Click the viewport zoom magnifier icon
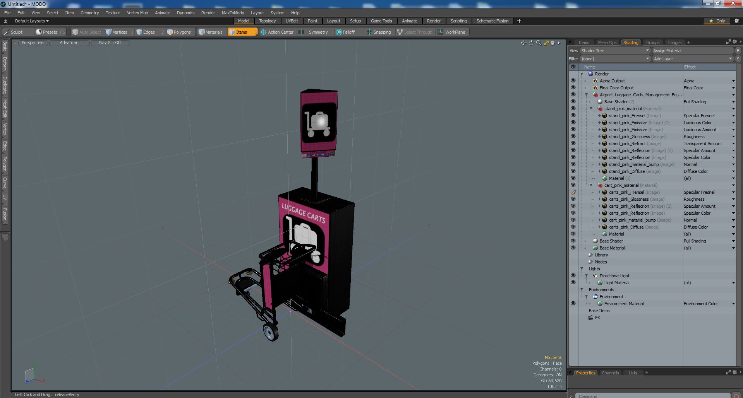The width and height of the screenshot is (743, 398). (x=539, y=43)
